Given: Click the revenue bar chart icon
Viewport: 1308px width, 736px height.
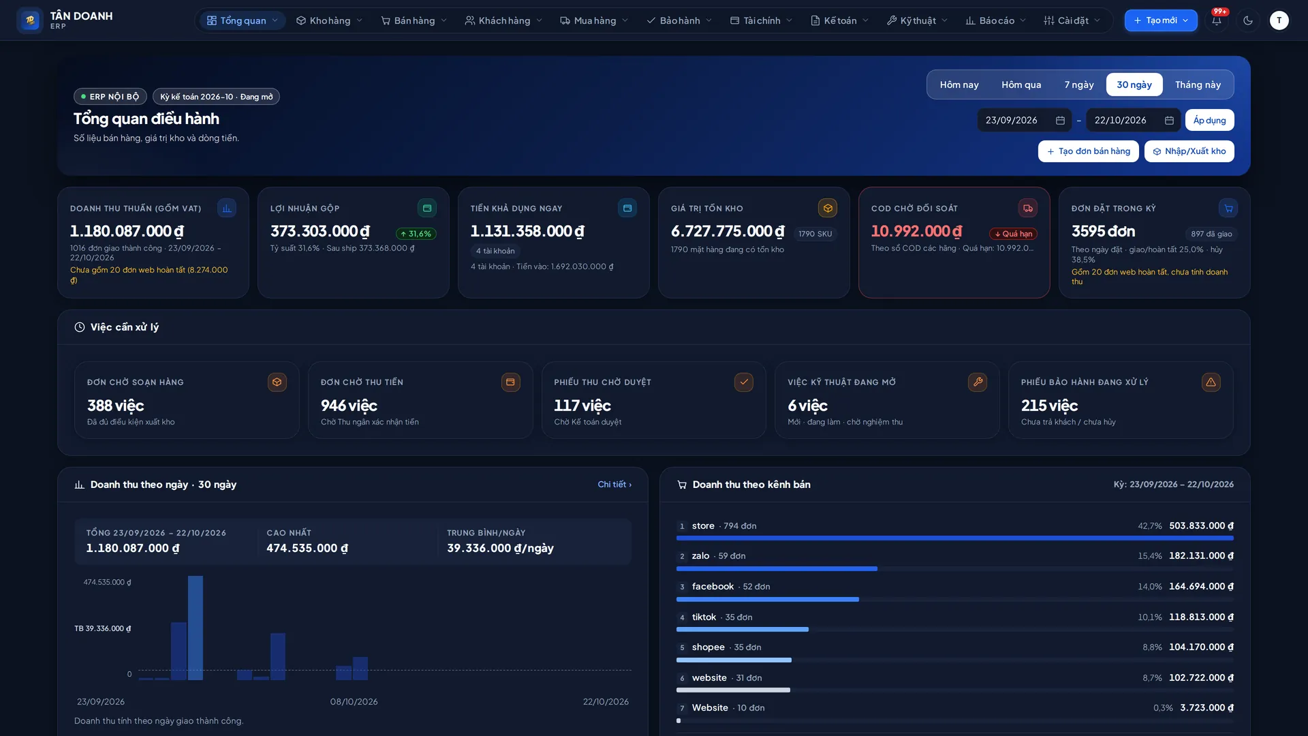Looking at the screenshot, I should coord(227,208).
